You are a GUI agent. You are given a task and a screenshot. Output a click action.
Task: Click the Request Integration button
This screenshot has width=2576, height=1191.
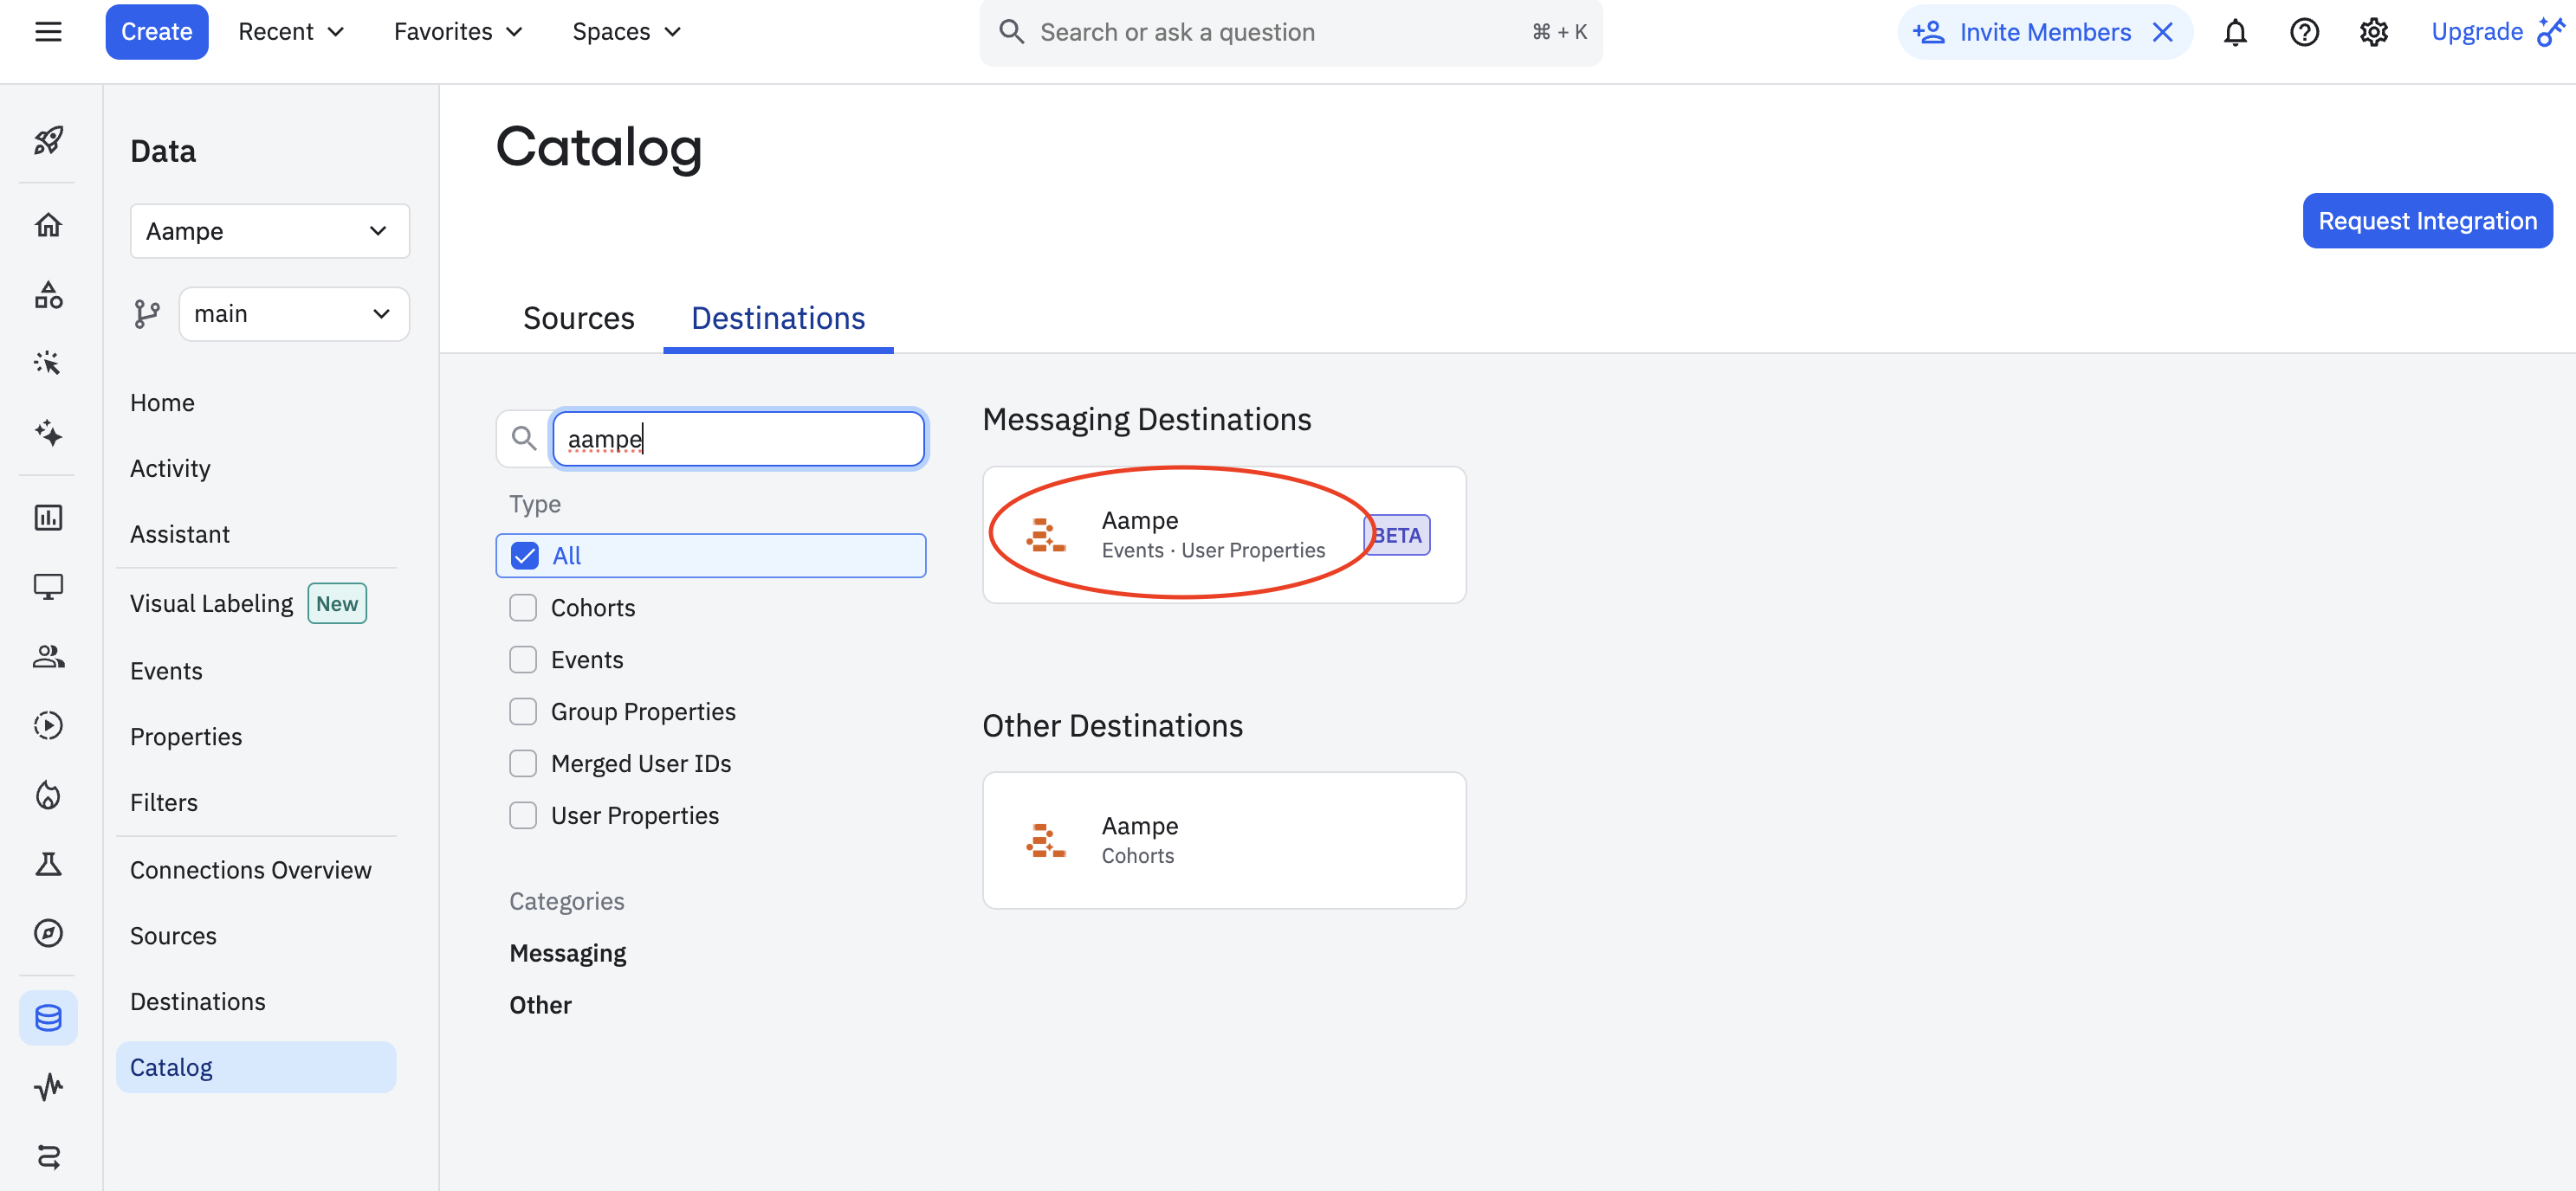pyautogui.click(x=2427, y=220)
